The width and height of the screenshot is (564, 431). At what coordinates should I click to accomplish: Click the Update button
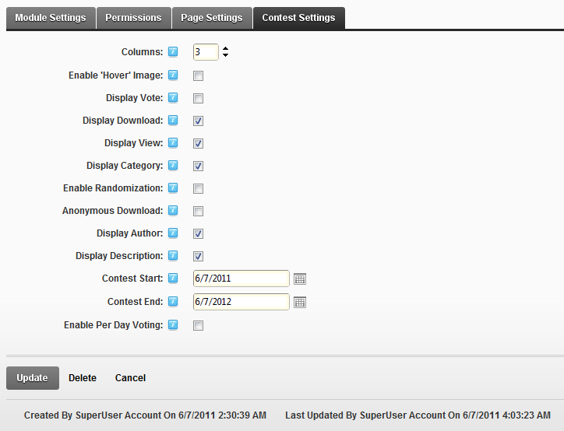click(x=33, y=378)
